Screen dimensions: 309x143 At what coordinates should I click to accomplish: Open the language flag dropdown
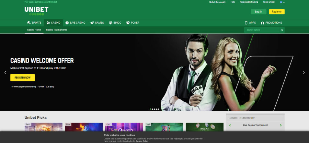(x=282, y=2)
